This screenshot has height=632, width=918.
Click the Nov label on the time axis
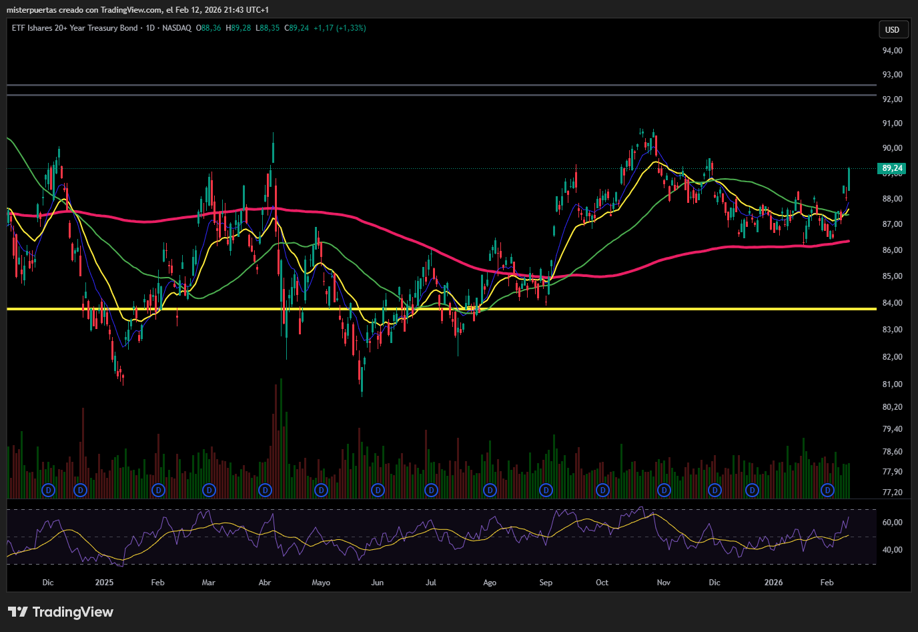pyautogui.click(x=663, y=582)
